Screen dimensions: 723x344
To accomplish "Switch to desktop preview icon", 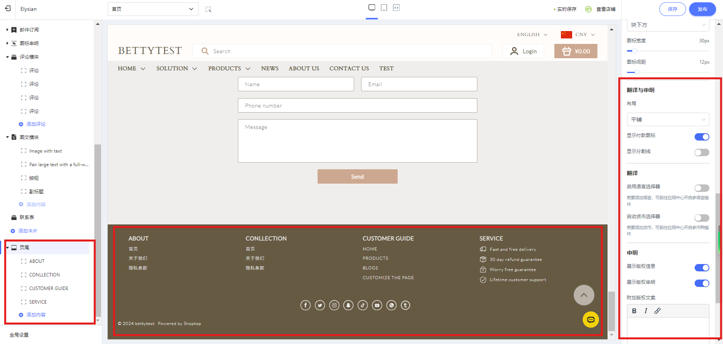I will [x=372, y=8].
